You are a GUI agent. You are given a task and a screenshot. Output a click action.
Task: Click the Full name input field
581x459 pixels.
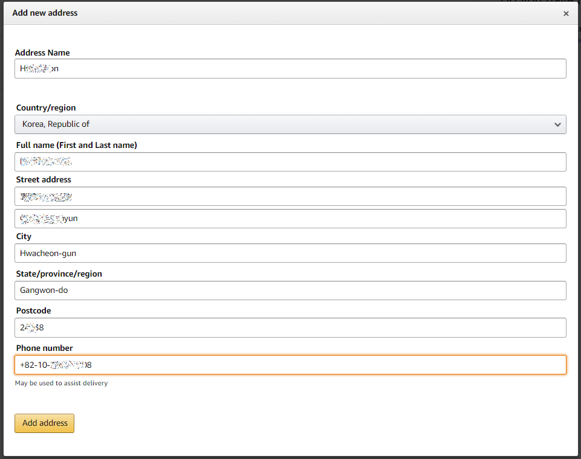[290, 162]
